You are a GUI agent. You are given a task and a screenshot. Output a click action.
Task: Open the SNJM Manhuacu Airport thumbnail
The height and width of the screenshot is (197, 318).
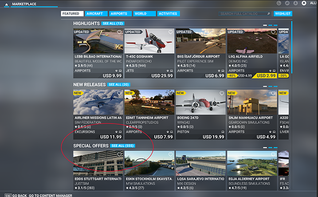tap(252, 102)
